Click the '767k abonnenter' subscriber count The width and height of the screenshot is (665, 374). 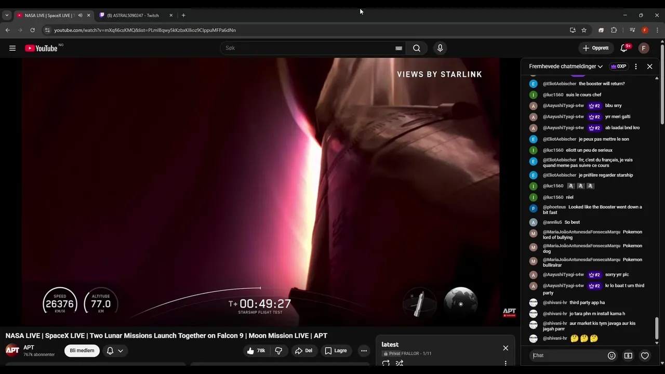[x=39, y=355]
